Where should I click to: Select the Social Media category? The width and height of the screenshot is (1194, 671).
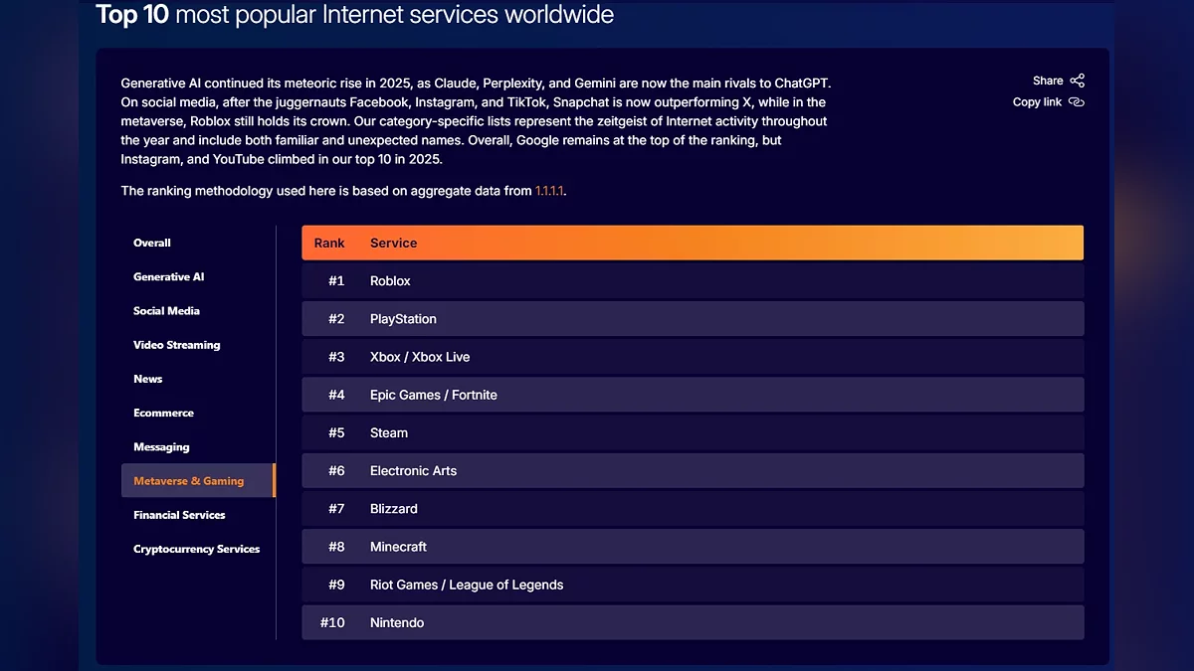167,311
